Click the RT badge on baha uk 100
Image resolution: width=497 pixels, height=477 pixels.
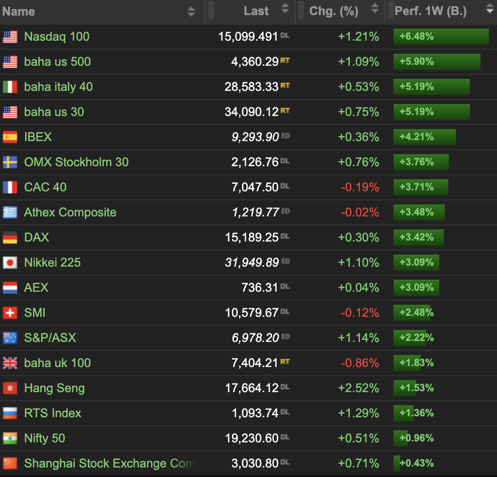285,362
